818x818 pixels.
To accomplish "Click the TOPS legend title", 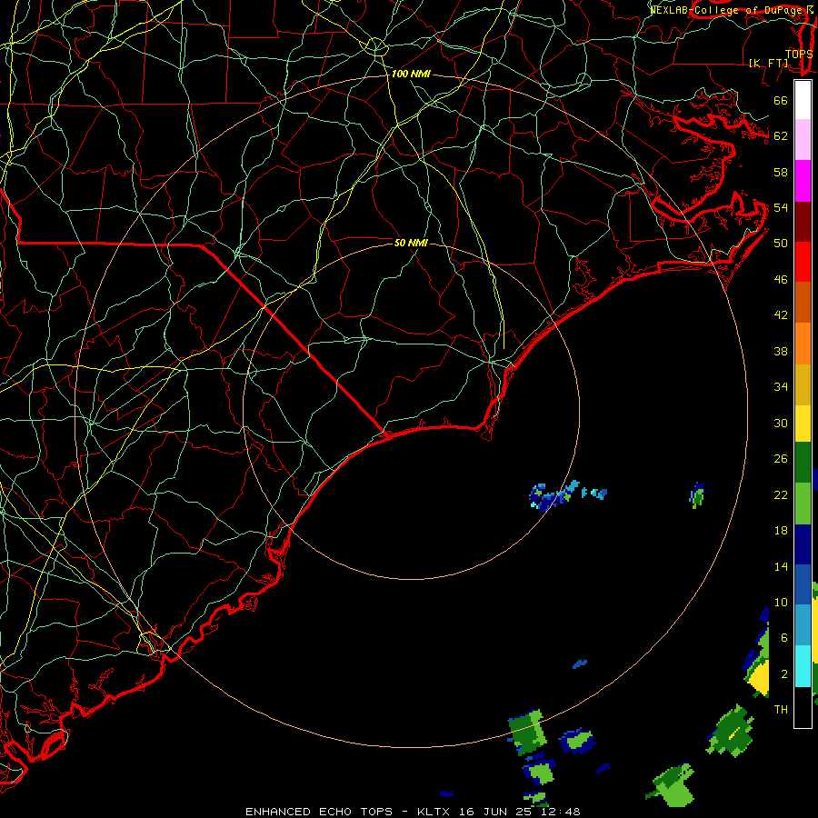I will click(799, 55).
